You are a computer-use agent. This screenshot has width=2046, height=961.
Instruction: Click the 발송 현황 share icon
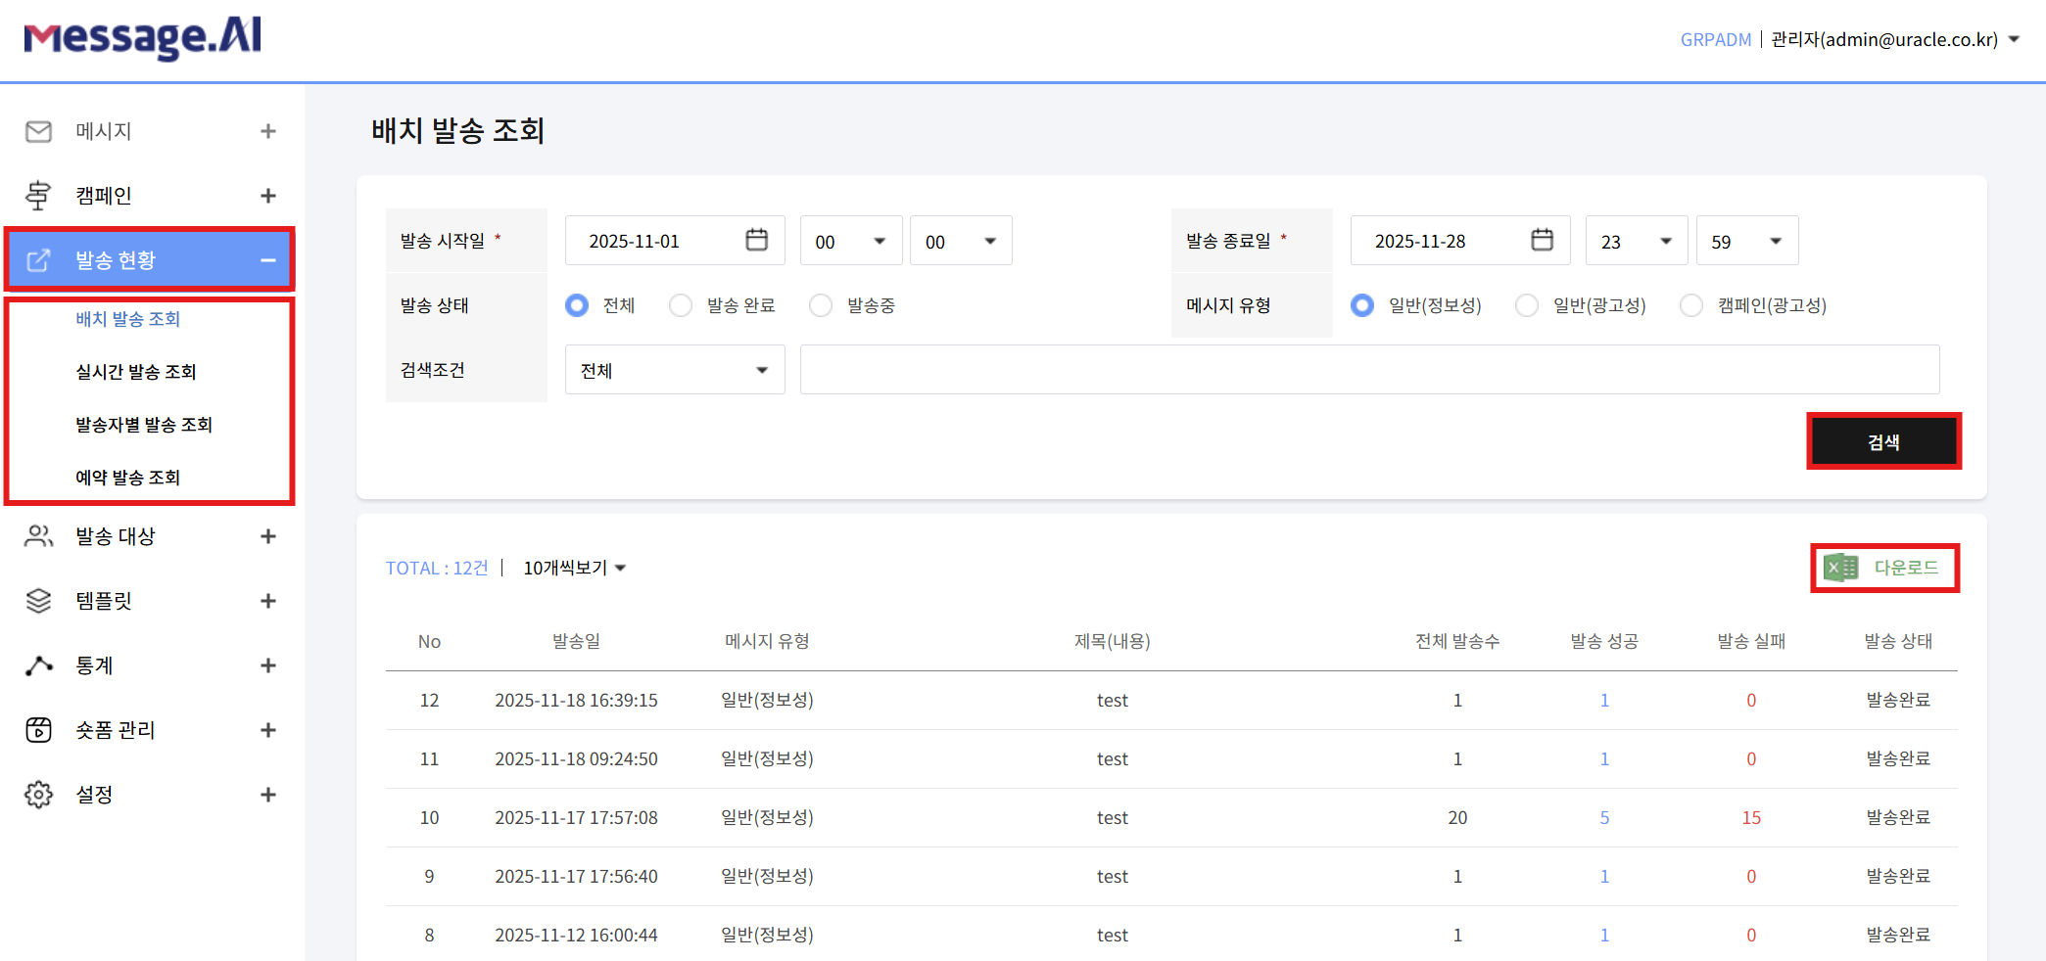[x=38, y=258]
